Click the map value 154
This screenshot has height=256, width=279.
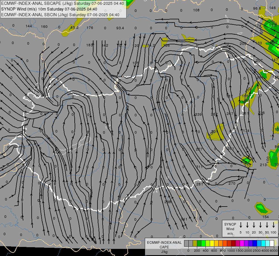[x=266, y=217]
